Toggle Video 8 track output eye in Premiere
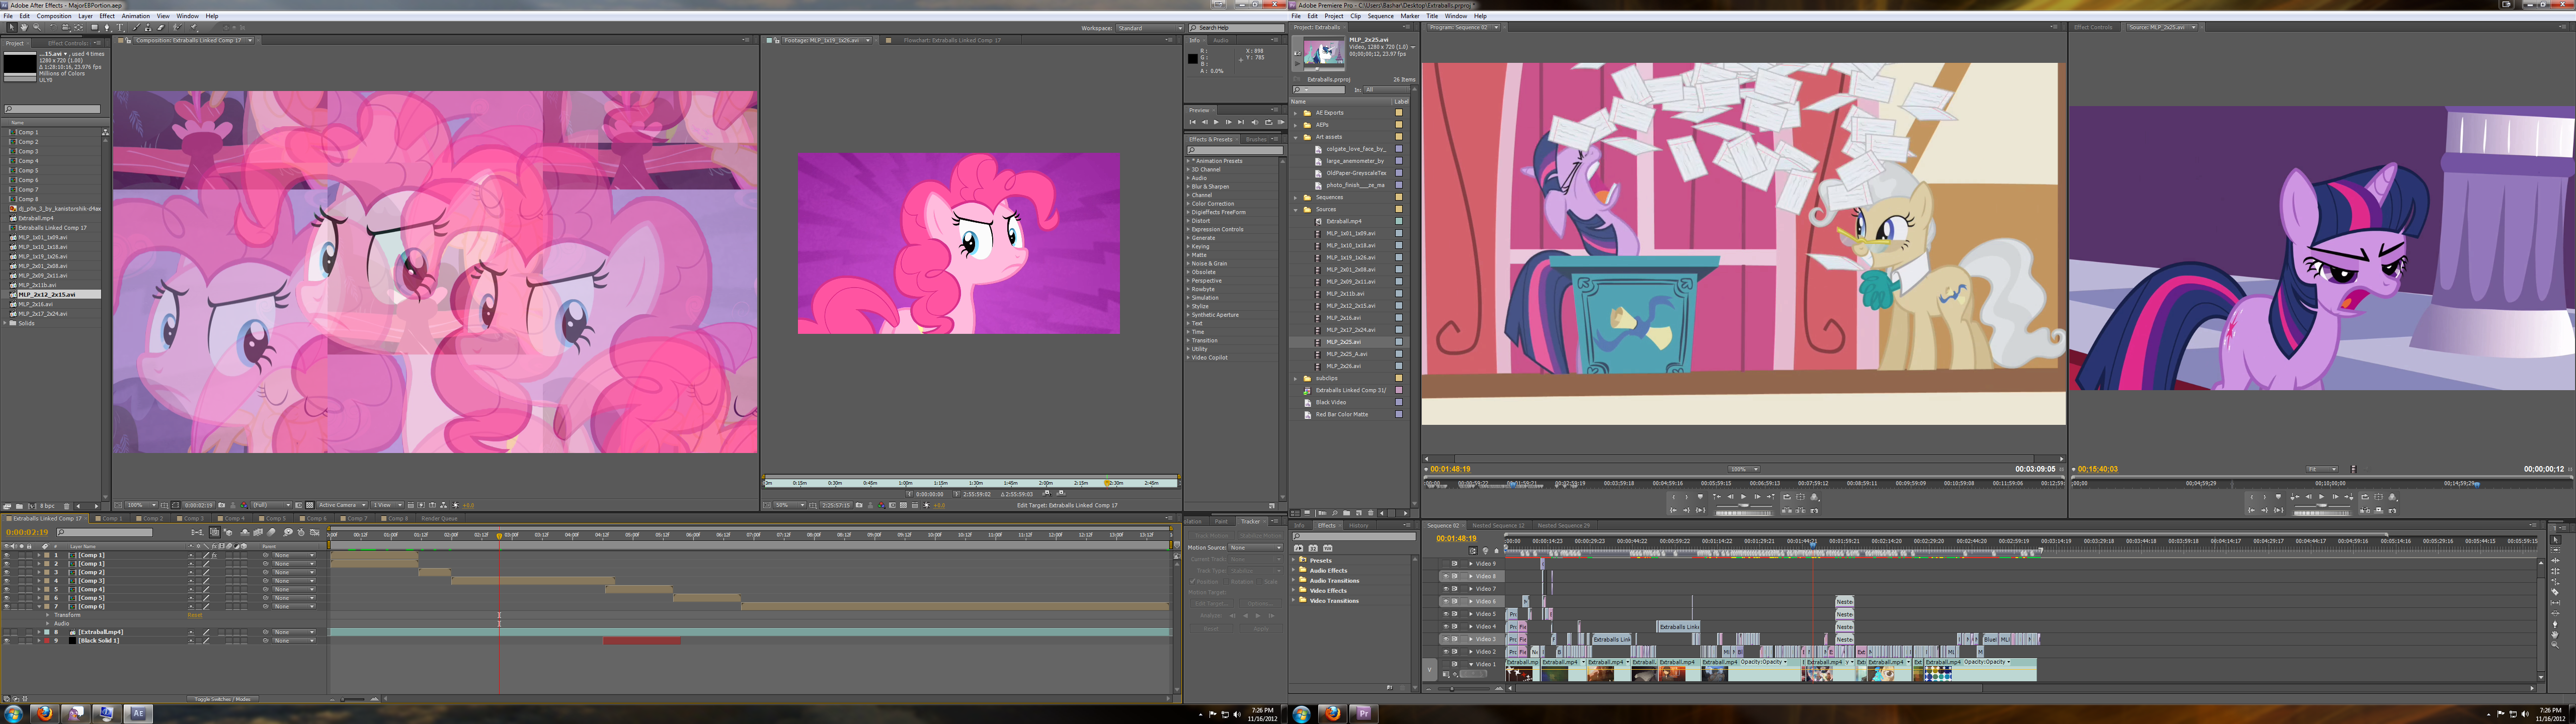2576x724 pixels. tap(1446, 576)
